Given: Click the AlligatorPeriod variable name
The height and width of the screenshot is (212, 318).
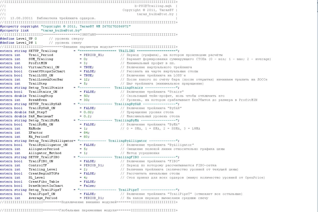Looking at the screenshot, I should coord(44,149).
